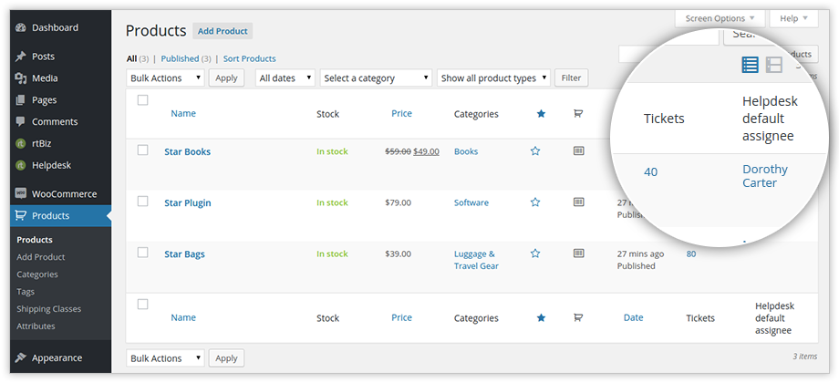Screen dimensions: 839x383
Task: Open Luggage & Travel Gear category link
Action: coord(476,260)
